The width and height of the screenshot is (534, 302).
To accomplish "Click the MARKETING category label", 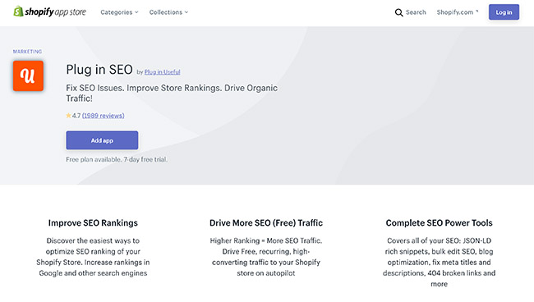I will click(x=28, y=52).
